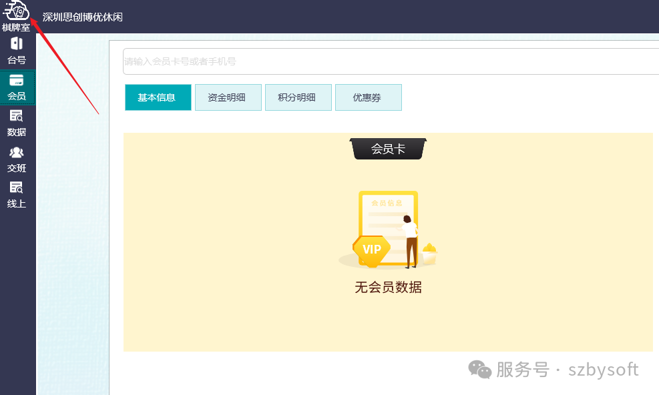659x395 pixels.
Task: Open the 台号 table number panel
Action: point(17,50)
